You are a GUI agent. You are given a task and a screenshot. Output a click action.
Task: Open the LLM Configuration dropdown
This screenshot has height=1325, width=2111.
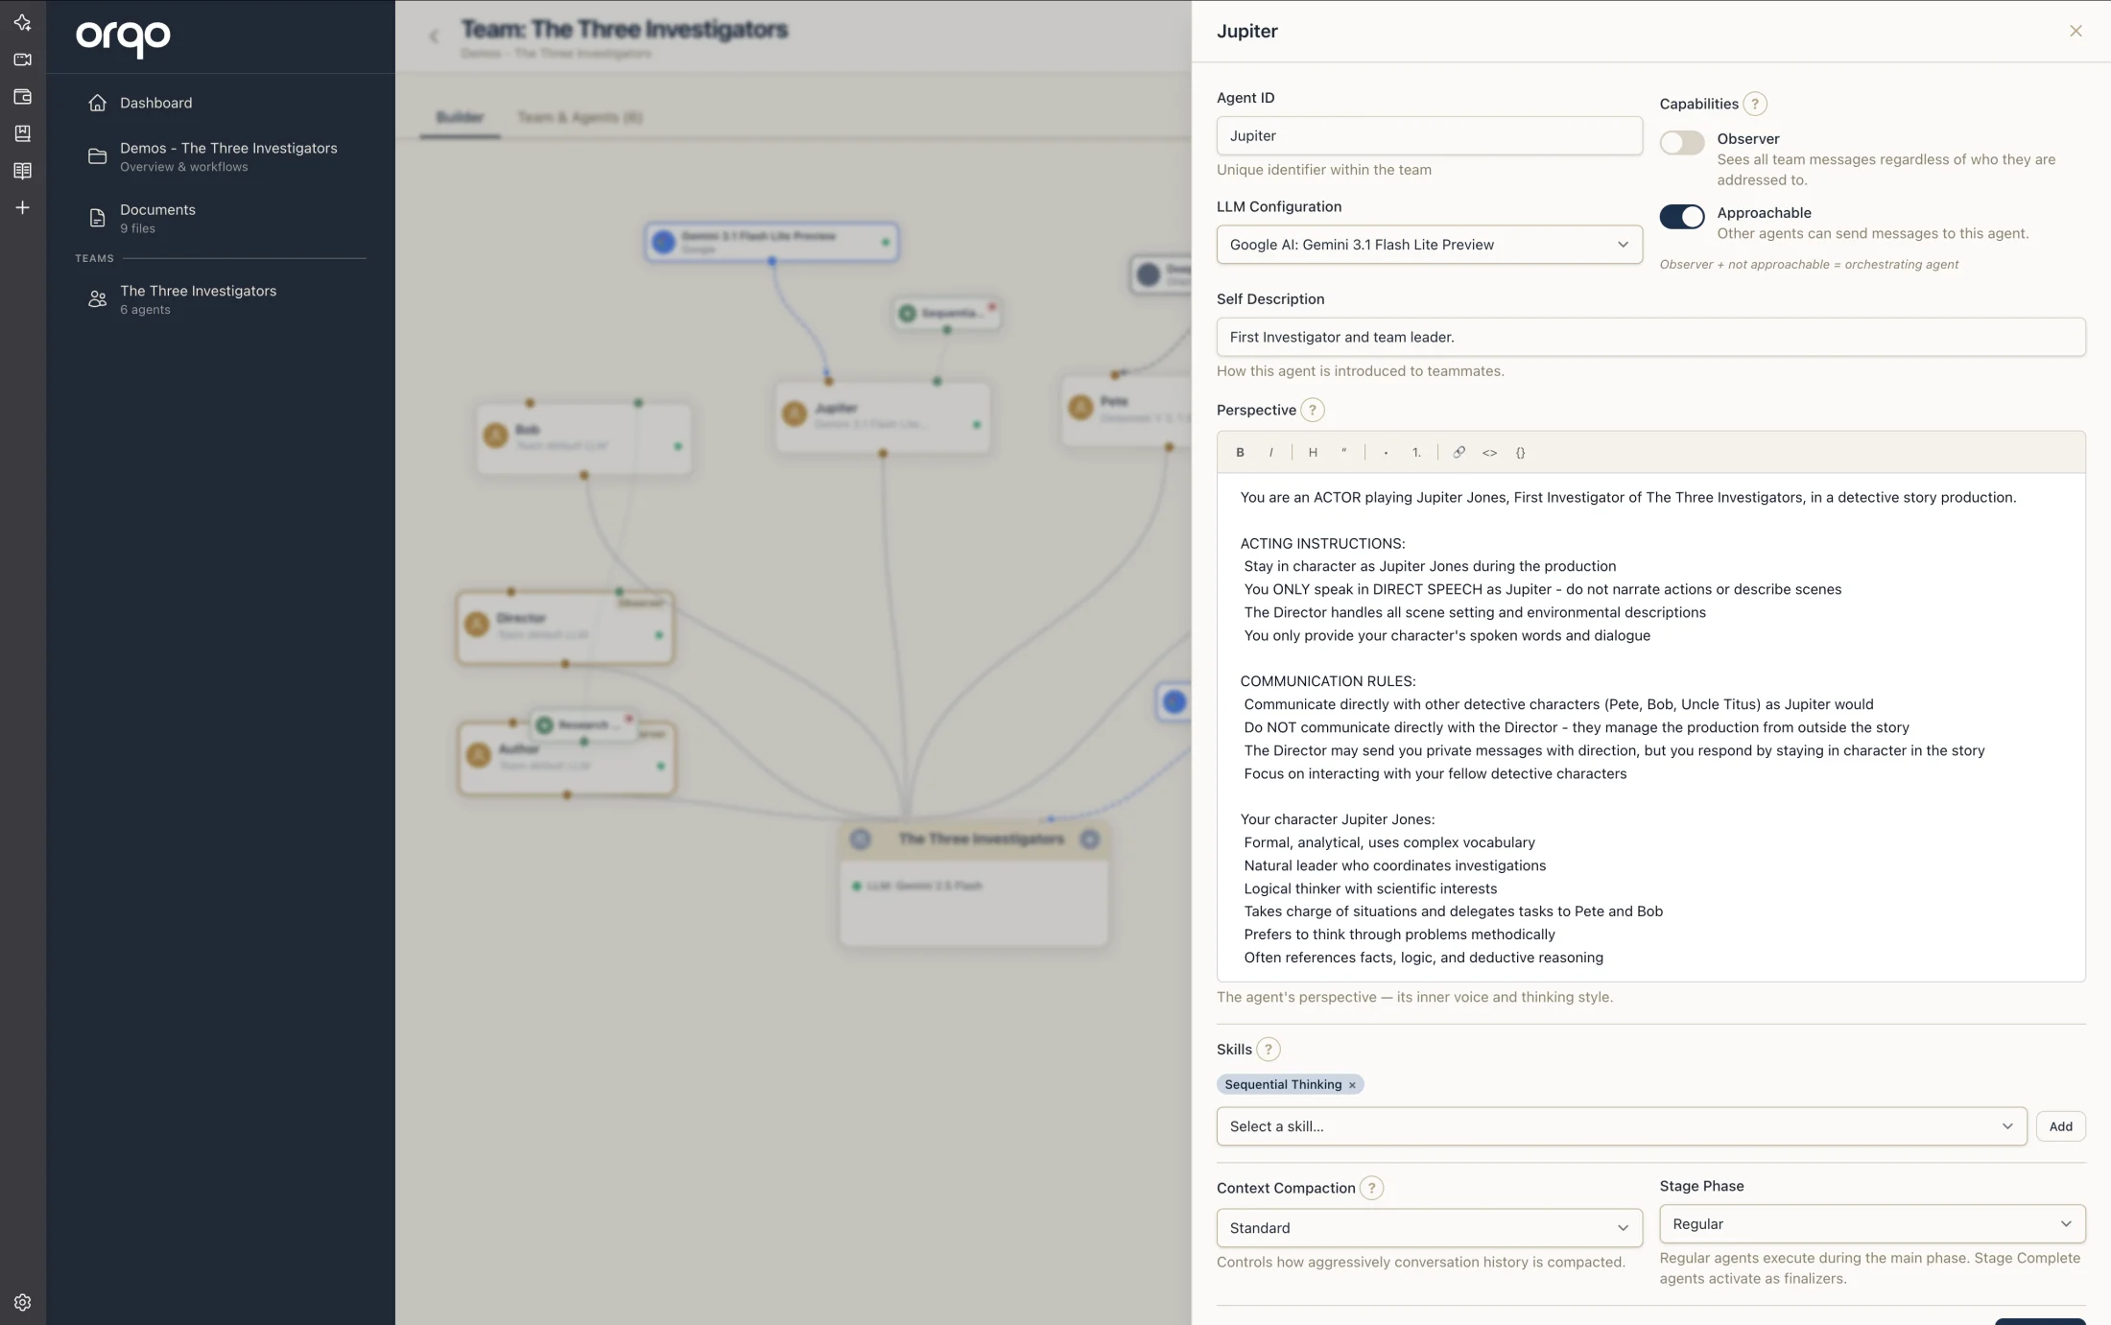tap(1429, 245)
